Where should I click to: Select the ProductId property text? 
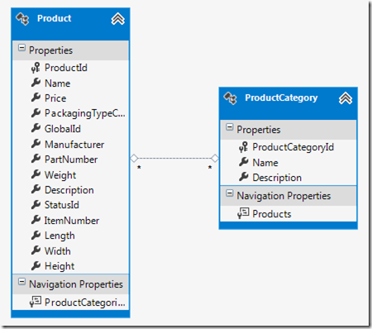coord(66,68)
